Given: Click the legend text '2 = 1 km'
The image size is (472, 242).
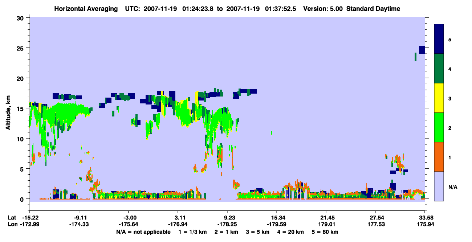Looking at the screenshot, I should coord(227,232).
